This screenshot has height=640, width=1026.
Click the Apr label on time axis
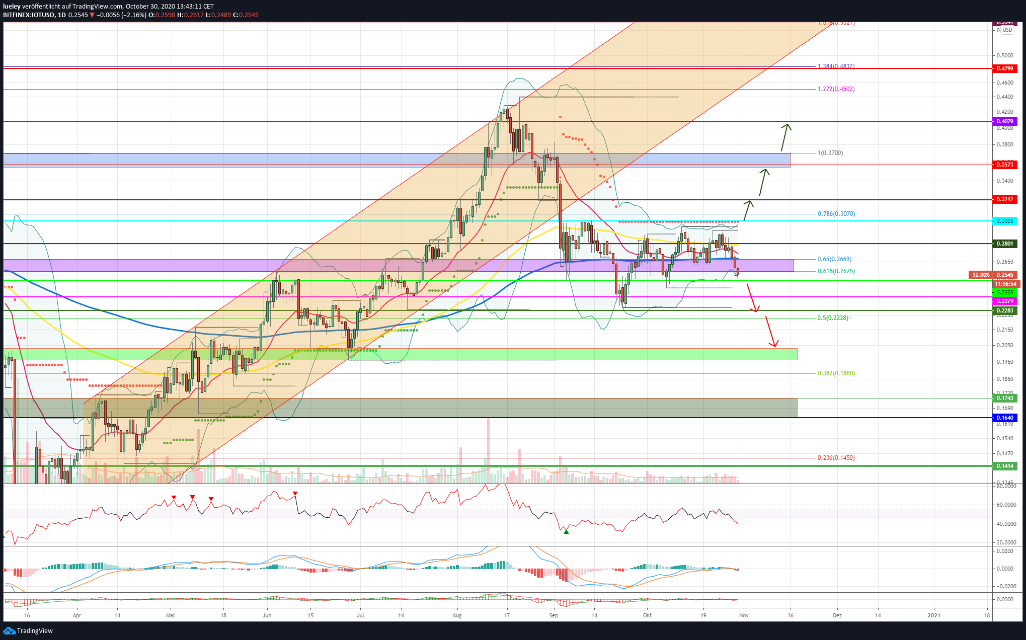pyautogui.click(x=76, y=615)
